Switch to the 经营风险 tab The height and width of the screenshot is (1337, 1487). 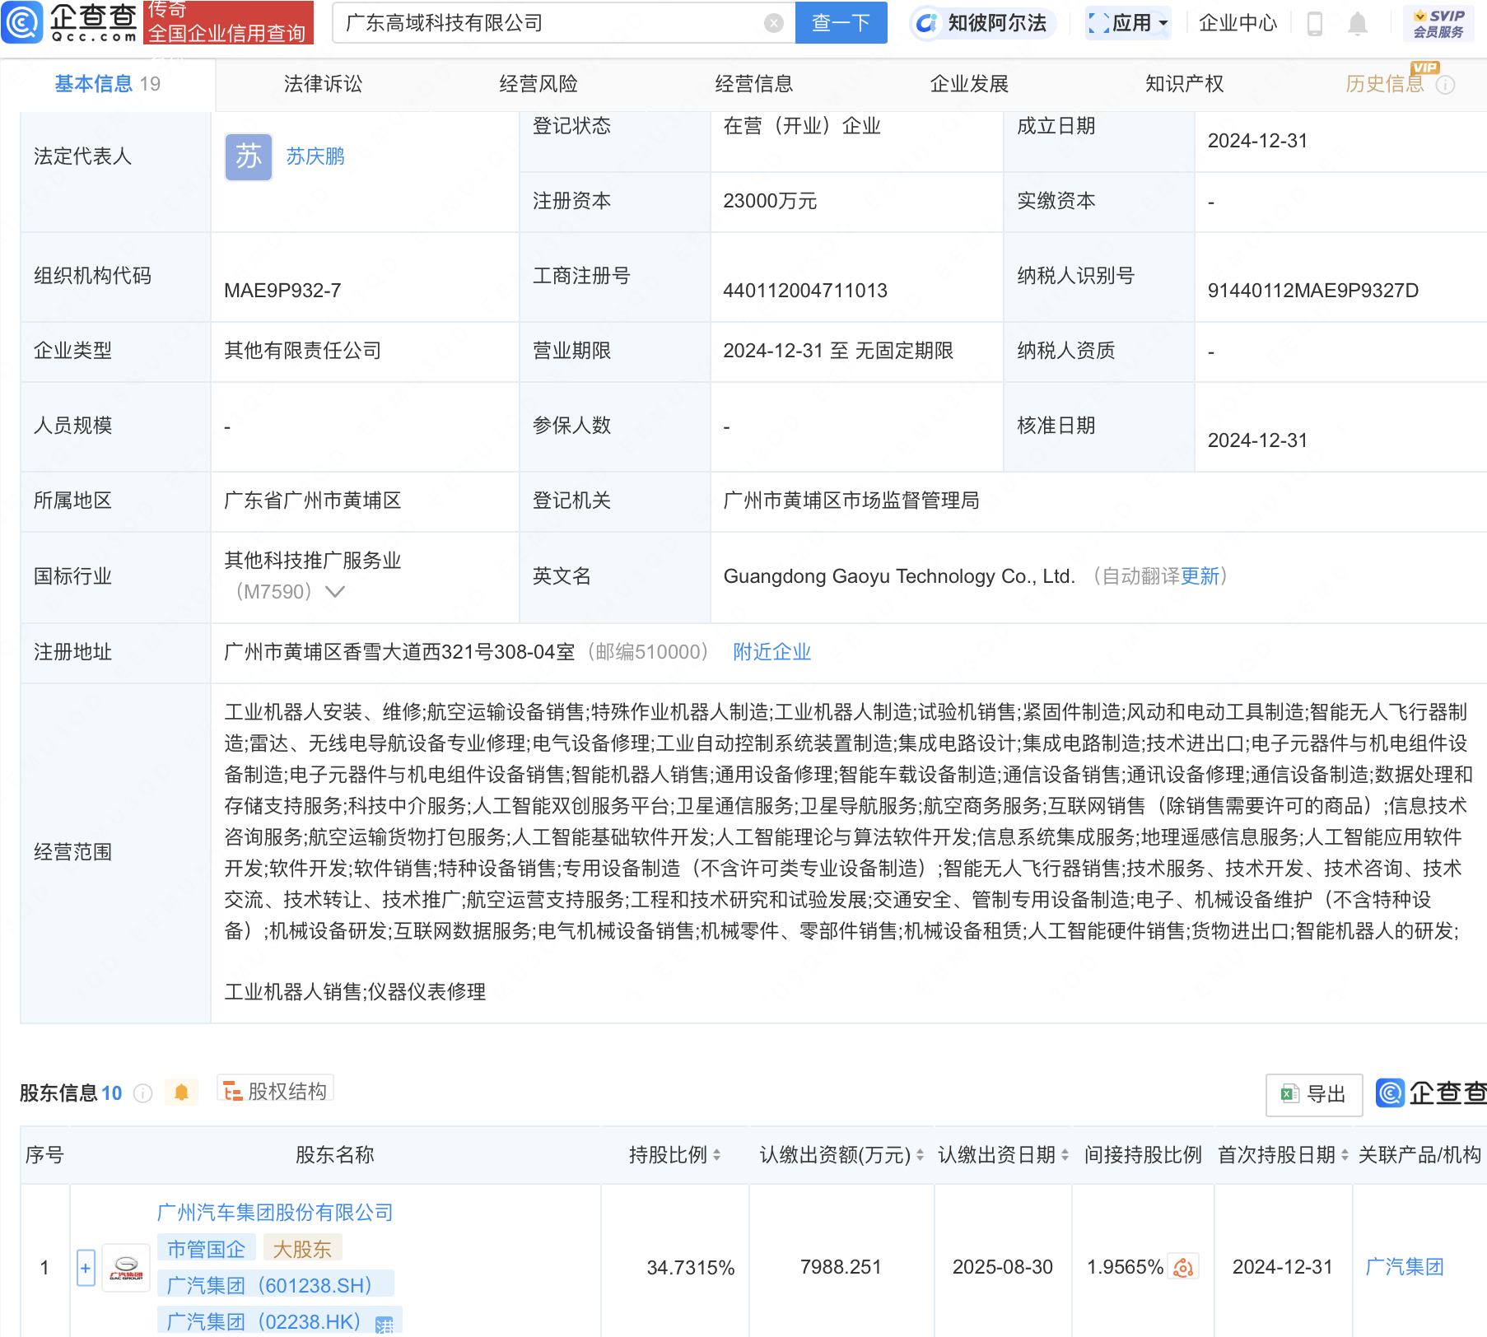pos(538,84)
